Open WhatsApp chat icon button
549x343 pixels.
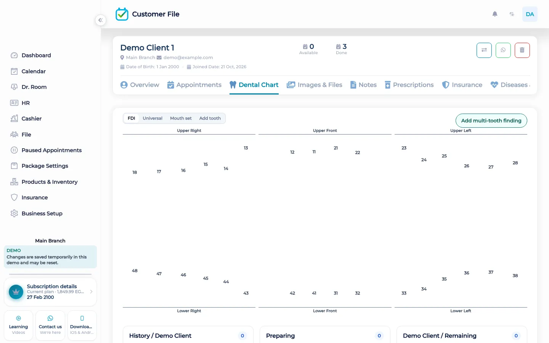coord(503,50)
